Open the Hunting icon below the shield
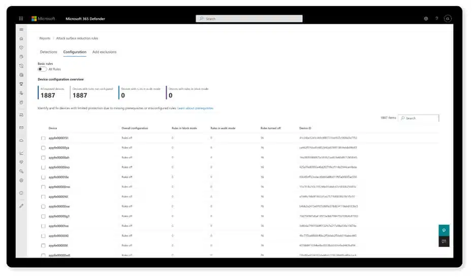This screenshot has width=475, height=280. [21, 56]
